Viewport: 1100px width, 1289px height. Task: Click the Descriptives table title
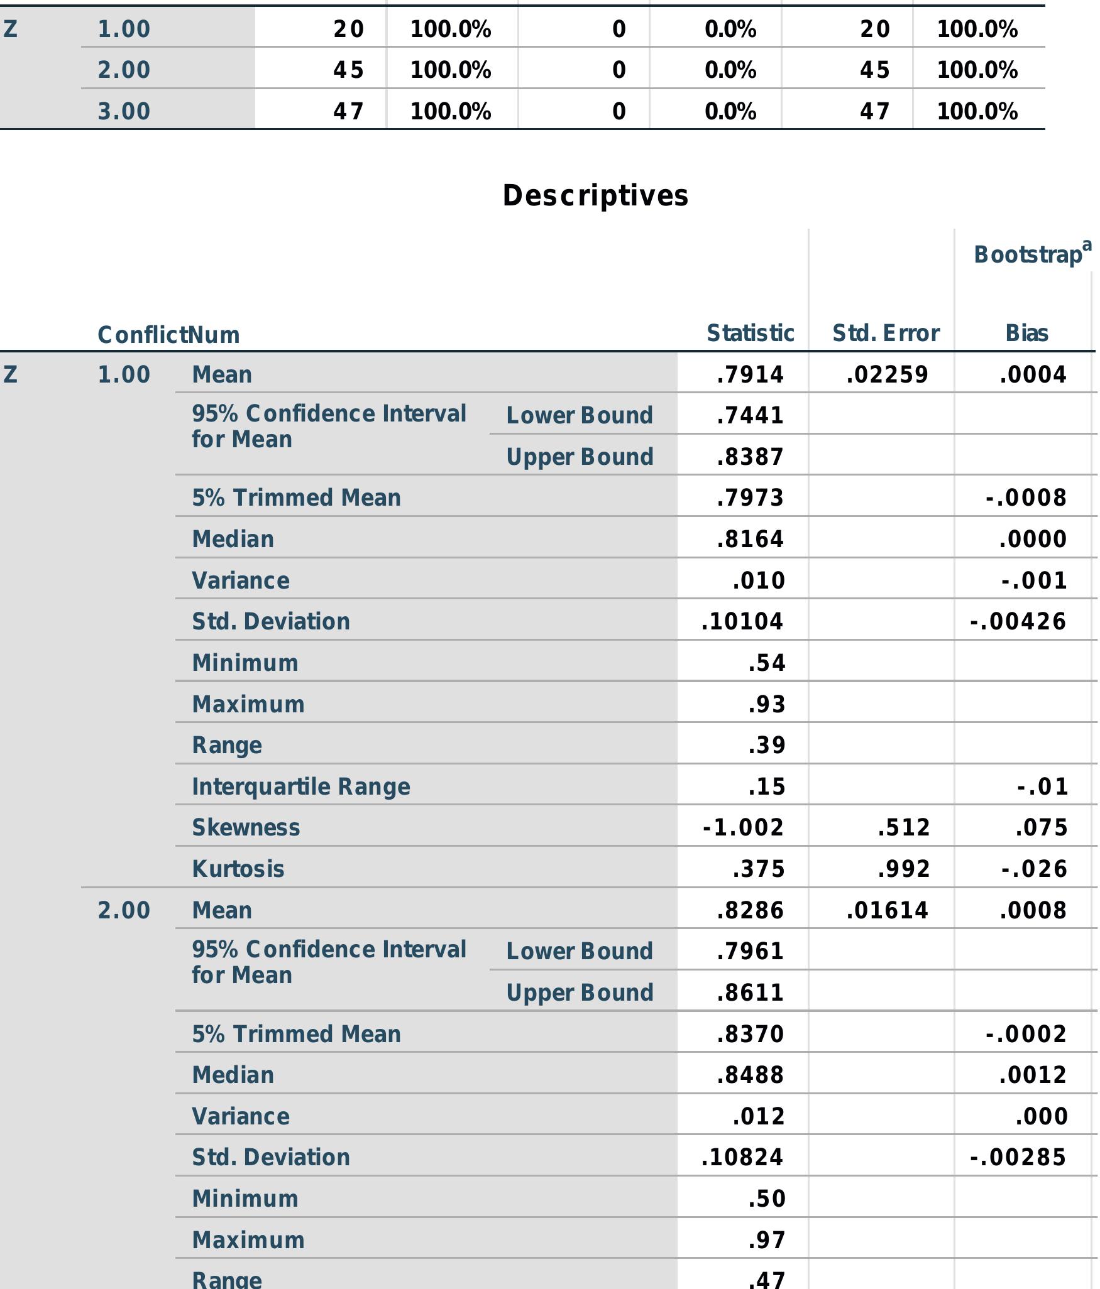pyautogui.click(x=595, y=195)
